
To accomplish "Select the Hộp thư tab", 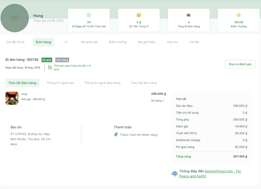I will pos(172,42).
